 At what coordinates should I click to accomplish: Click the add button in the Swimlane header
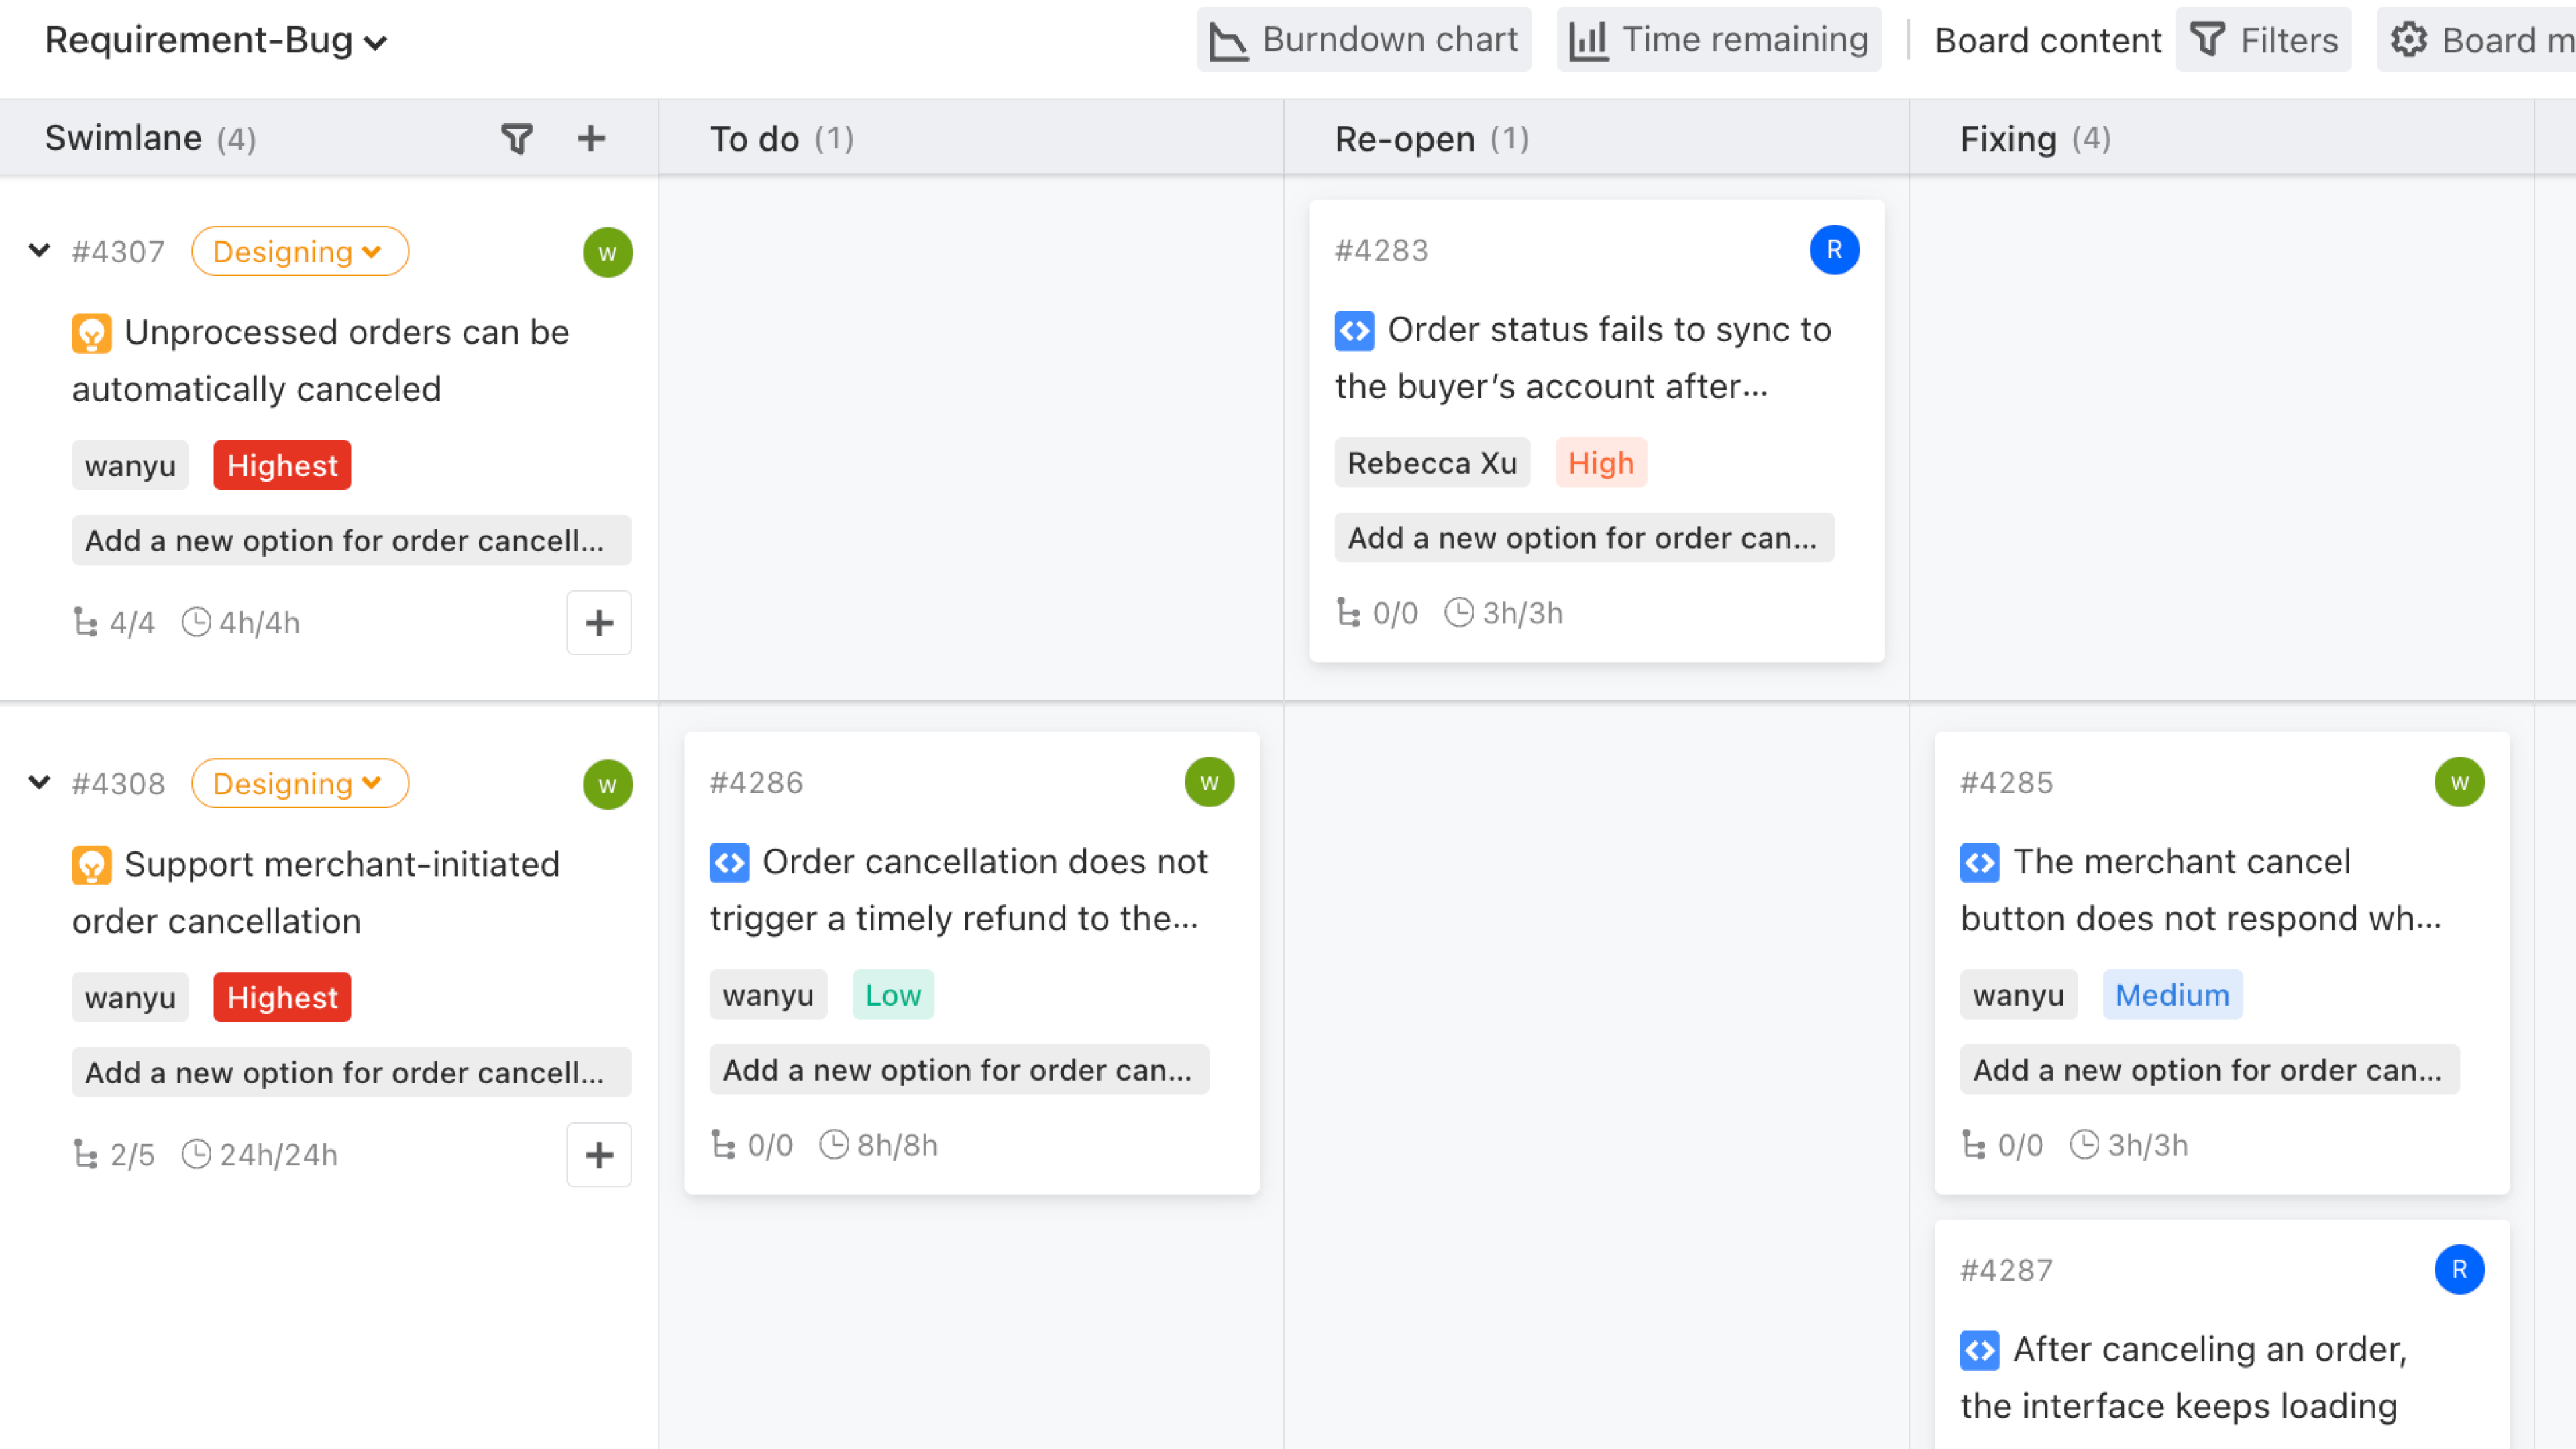coord(591,138)
